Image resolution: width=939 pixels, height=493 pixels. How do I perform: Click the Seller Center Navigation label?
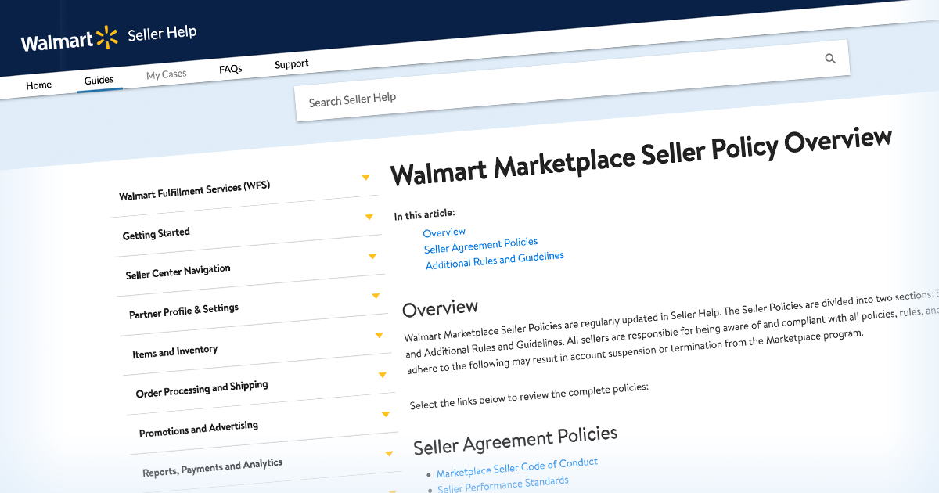[x=178, y=272]
